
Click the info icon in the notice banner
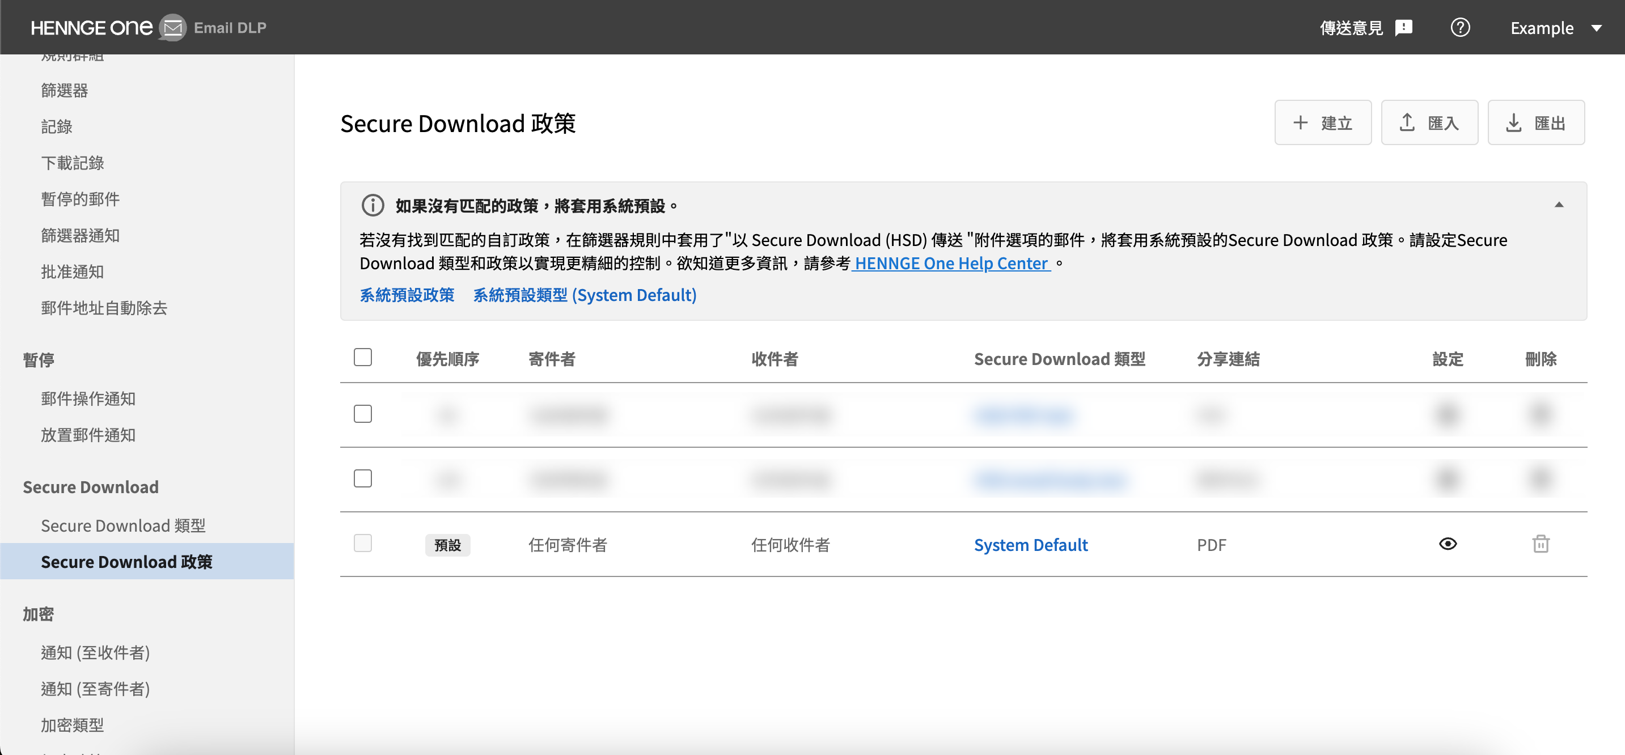click(372, 206)
